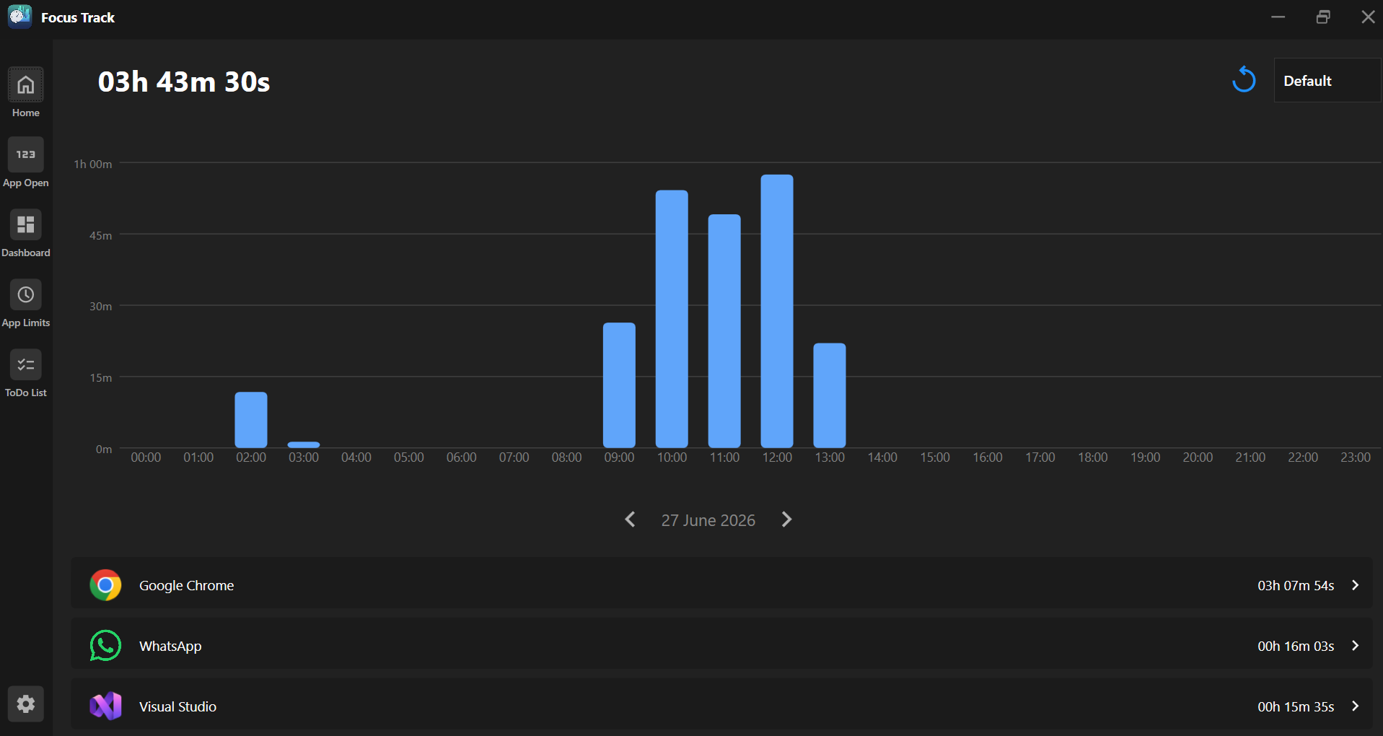
Task: Open the Home page in sidebar
Action: tap(26, 85)
